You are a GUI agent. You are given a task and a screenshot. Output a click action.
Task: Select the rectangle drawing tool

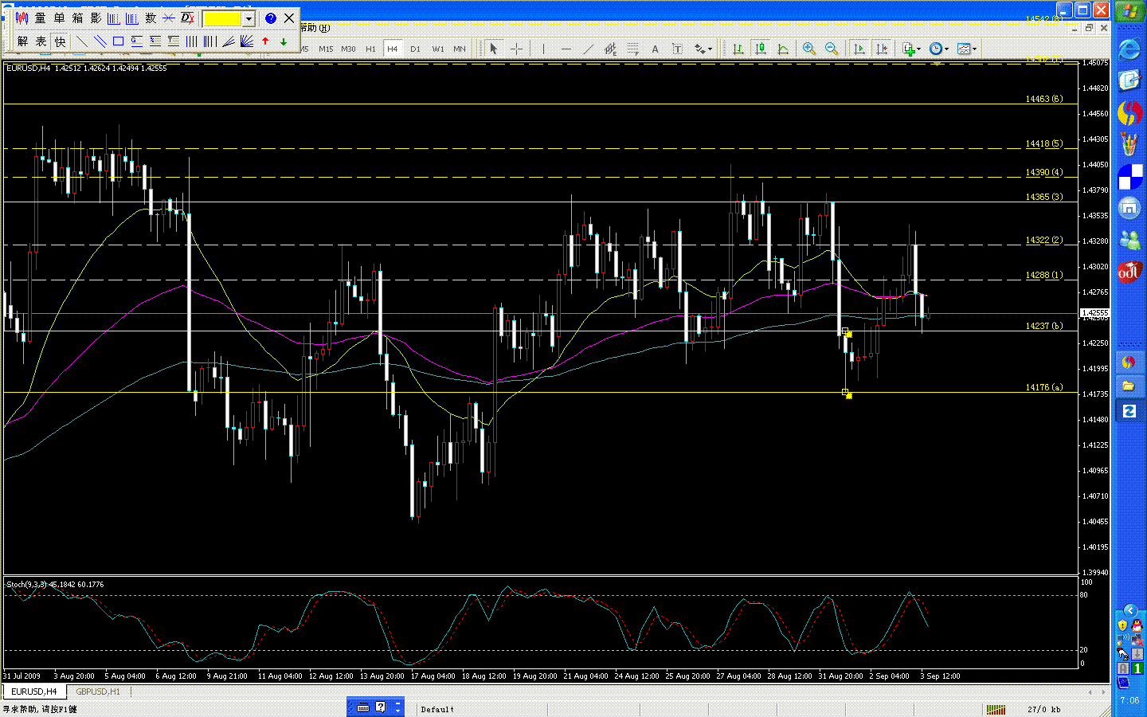tap(118, 41)
